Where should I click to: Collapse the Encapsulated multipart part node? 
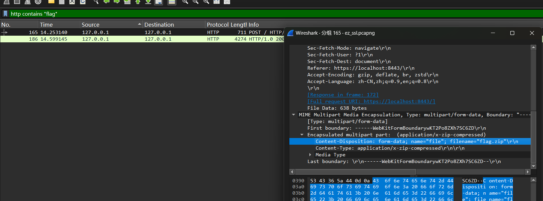tap(302, 135)
